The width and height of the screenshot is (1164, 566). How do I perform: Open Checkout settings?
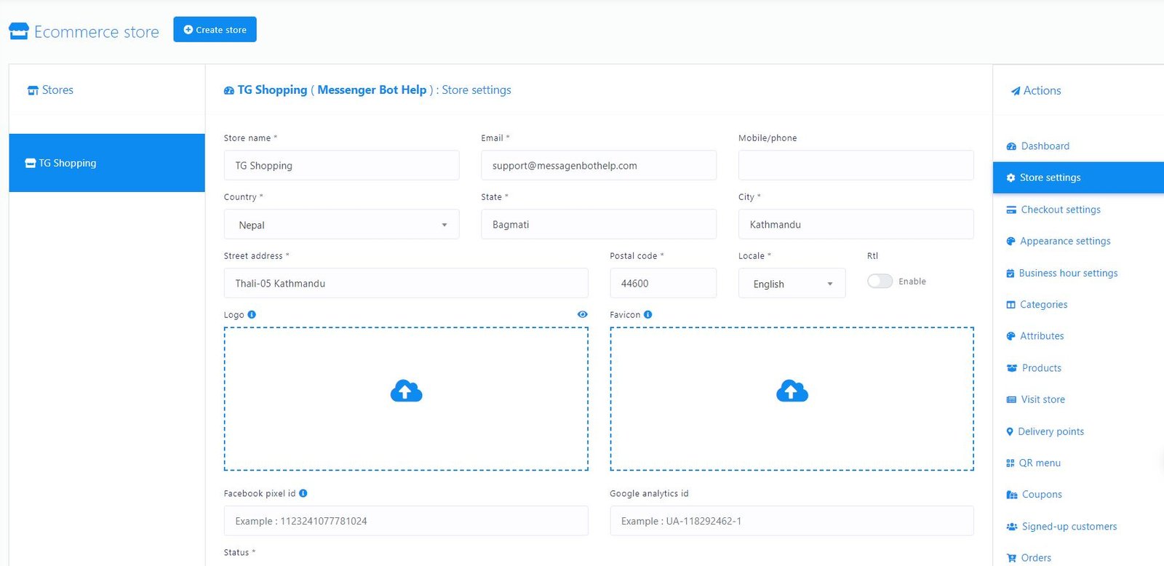(1061, 210)
